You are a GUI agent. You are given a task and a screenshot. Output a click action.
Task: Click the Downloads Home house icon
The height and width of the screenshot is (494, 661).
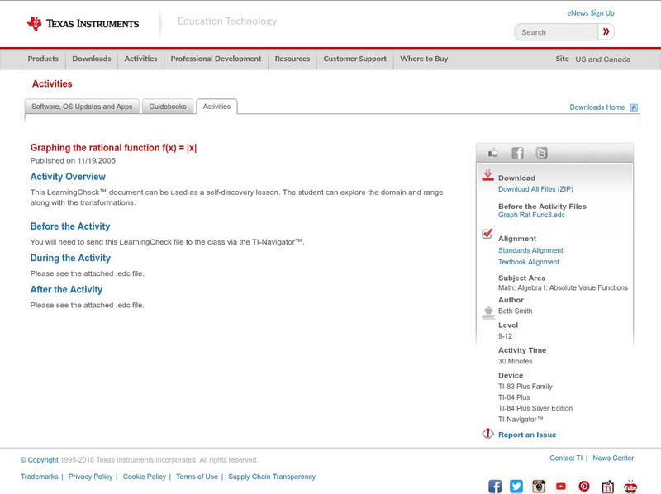click(634, 107)
